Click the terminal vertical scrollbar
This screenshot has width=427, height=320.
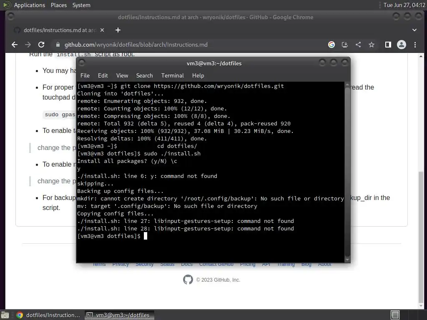[347, 171]
